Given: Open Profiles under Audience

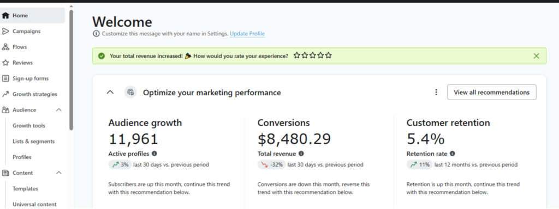Looking at the screenshot, I should [x=22, y=157].
